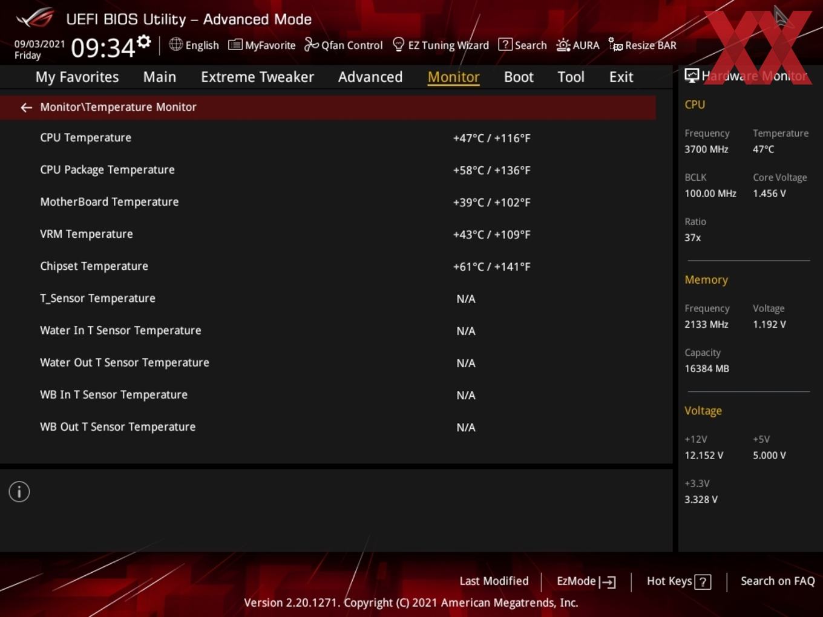Screen dimensions: 823x617
Task: Select the VRM Temperature row
Action: pyautogui.click(x=327, y=234)
